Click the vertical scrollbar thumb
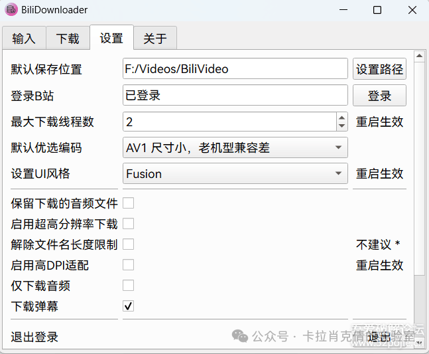 420,169
